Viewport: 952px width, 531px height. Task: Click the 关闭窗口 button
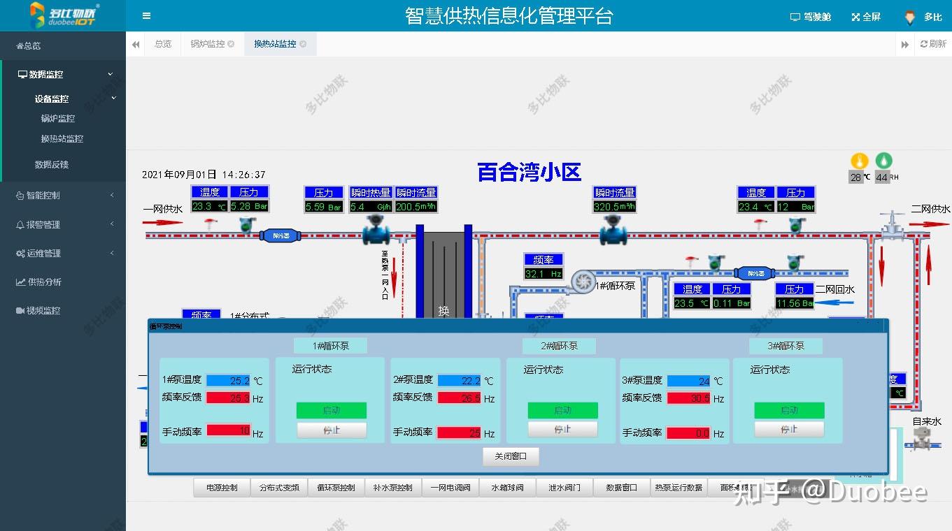511,456
